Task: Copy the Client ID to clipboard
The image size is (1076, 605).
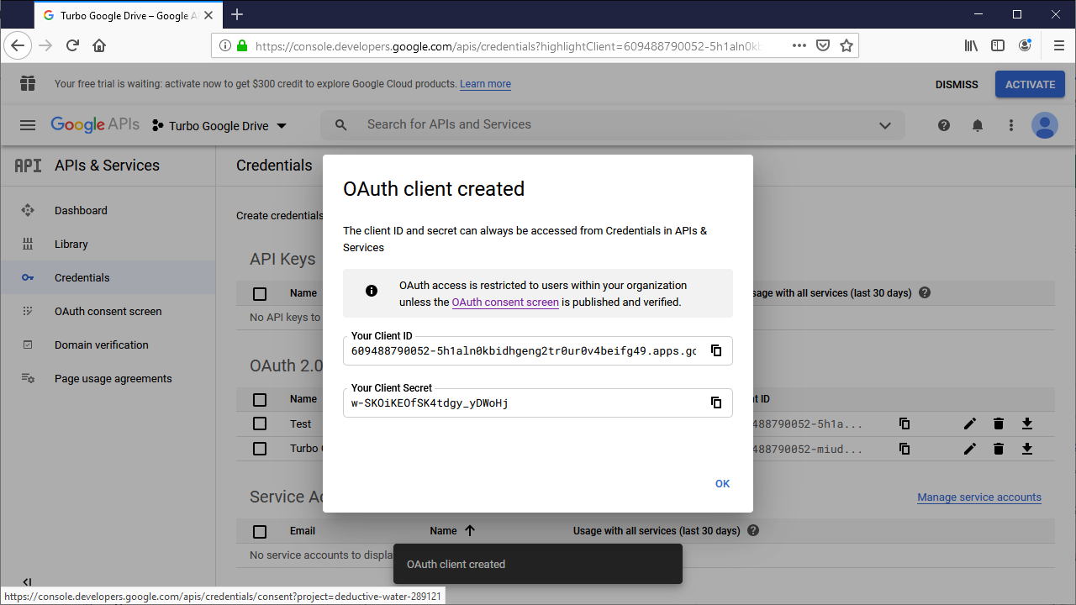Action: (x=716, y=350)
